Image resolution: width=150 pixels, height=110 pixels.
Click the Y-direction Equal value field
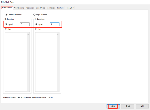click(55, 24)
